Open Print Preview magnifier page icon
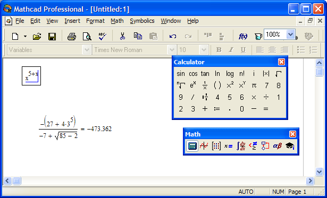The width and height of the screenshot is (327, 198). pos(87,37)
